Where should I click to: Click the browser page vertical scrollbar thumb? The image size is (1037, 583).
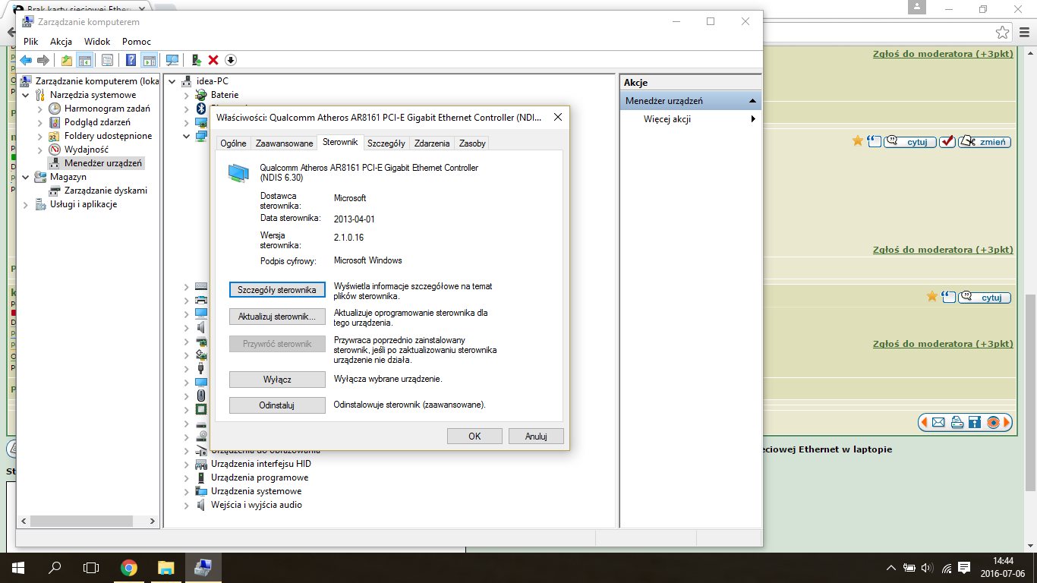pos(1030,392)
